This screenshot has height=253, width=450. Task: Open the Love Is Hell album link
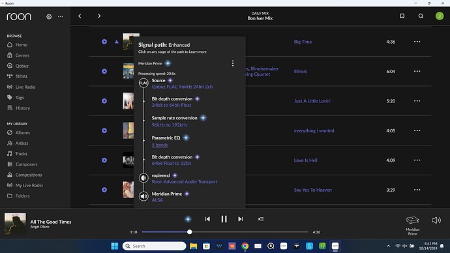[305, 160]
